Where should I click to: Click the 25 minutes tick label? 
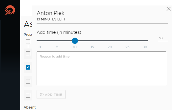pyautogui.click(x=127, y=47)
